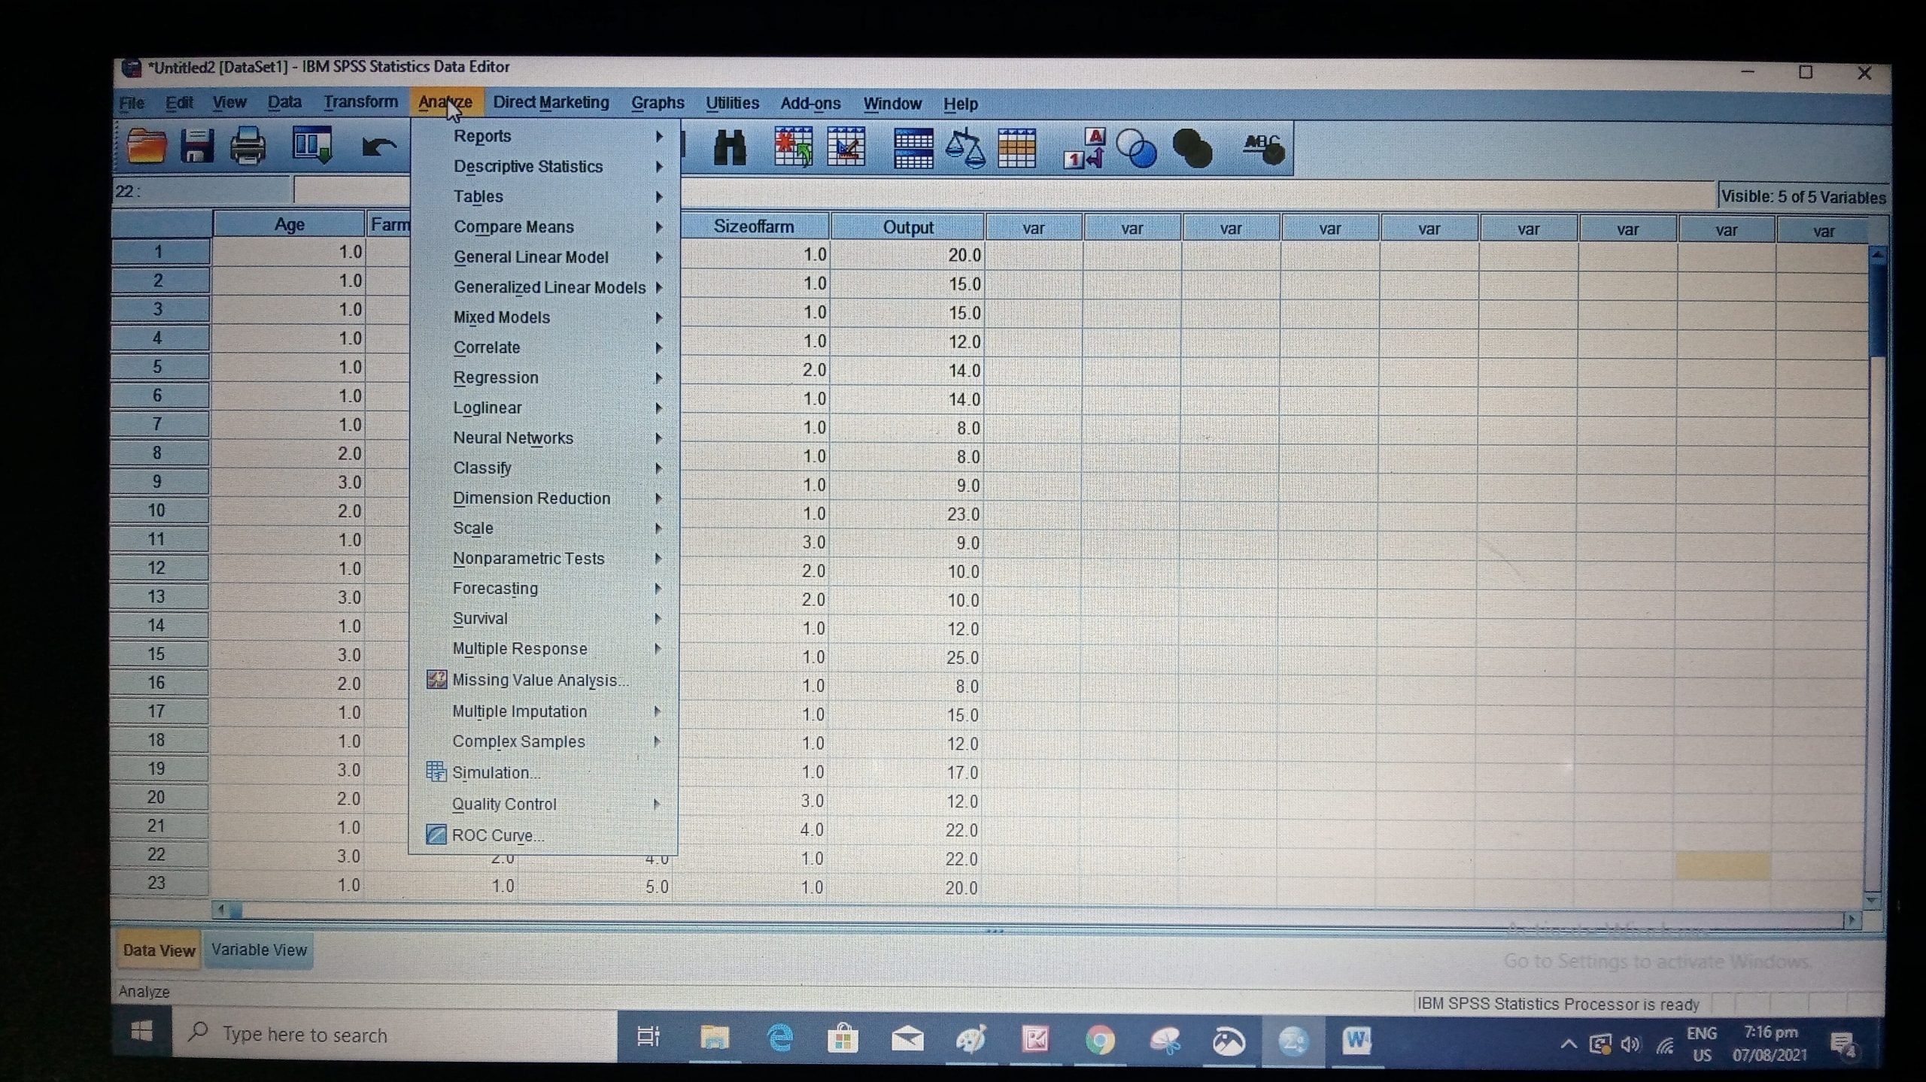Image resolution: width=1926 pixels, height=1082 pixels.
Task: Expand the Descriptive Statistics submenu
Action: 545,166
